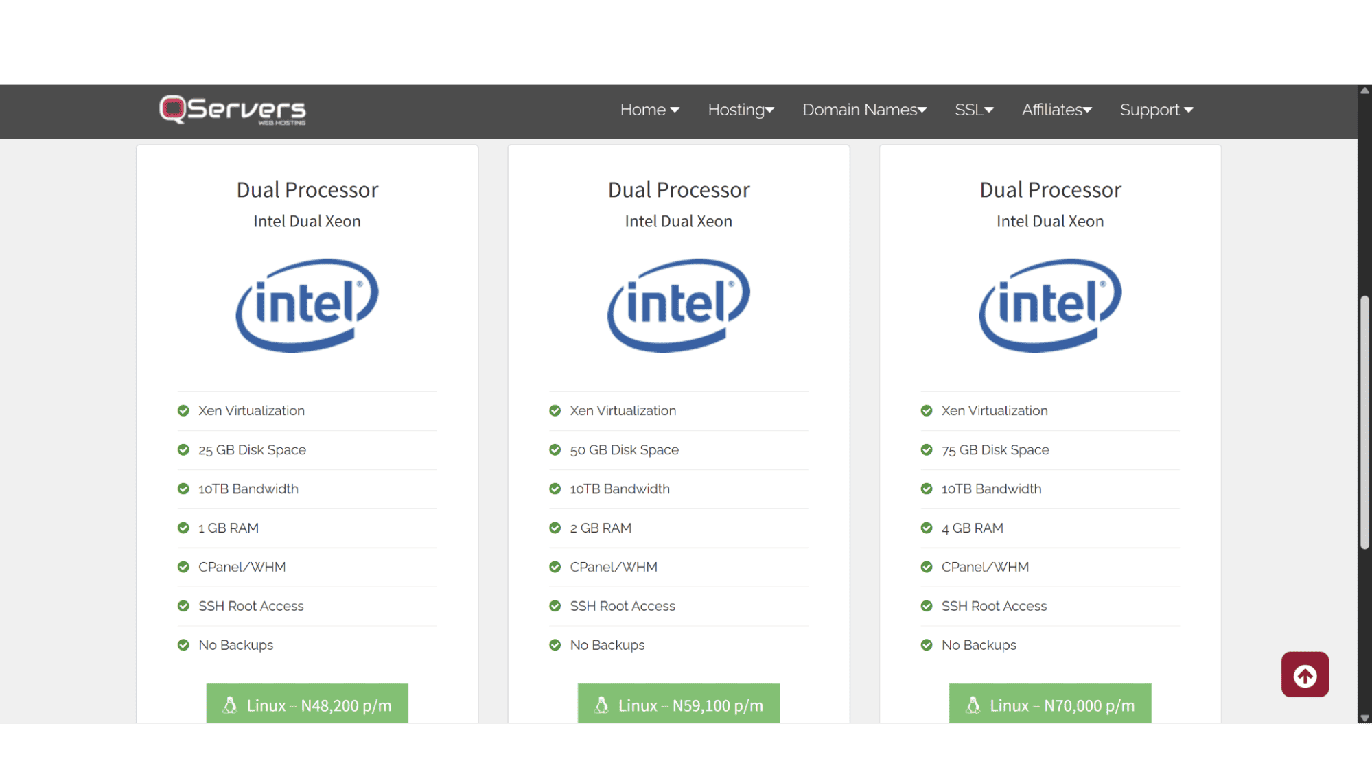Click the check icon beside 50 GB Disk Space
This screenshot has width=1372, height=772.
555,449
